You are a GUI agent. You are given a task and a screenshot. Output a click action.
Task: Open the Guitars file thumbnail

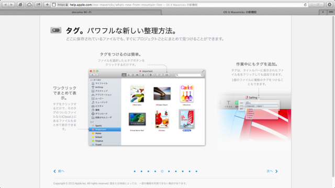[x=162, y=119]
